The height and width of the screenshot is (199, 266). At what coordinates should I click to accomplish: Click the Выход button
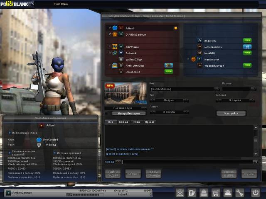coord(249,174)
